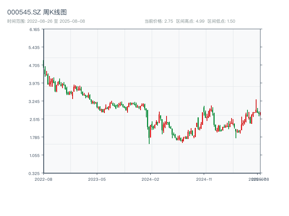Select the 时间范围 date range text
This screenshot has width=289, height=216.
46,21
